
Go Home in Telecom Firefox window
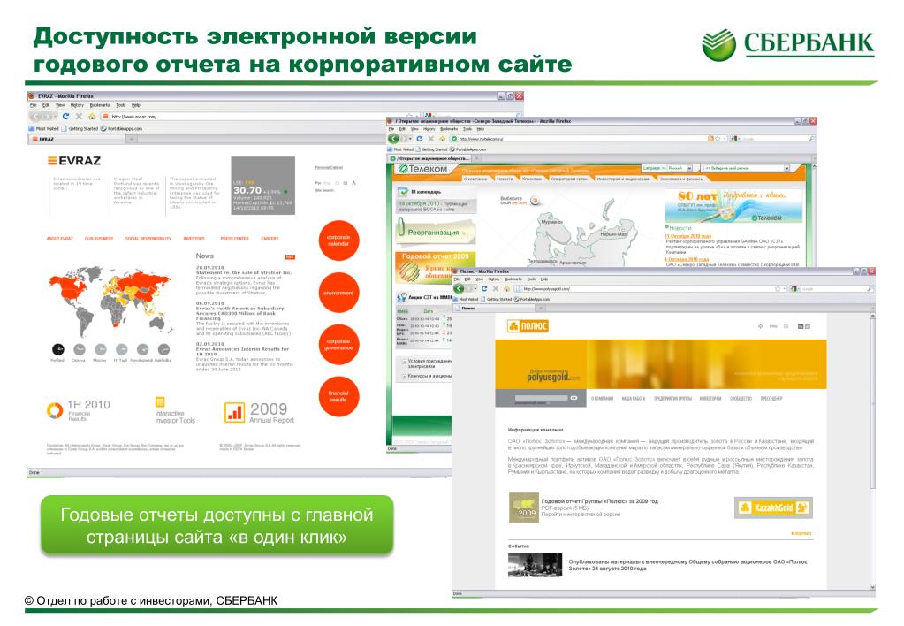coord(442,139)
